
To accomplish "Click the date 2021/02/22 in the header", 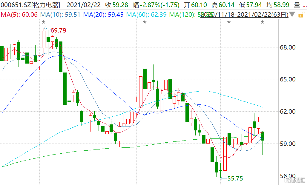I will coord(84,5).
